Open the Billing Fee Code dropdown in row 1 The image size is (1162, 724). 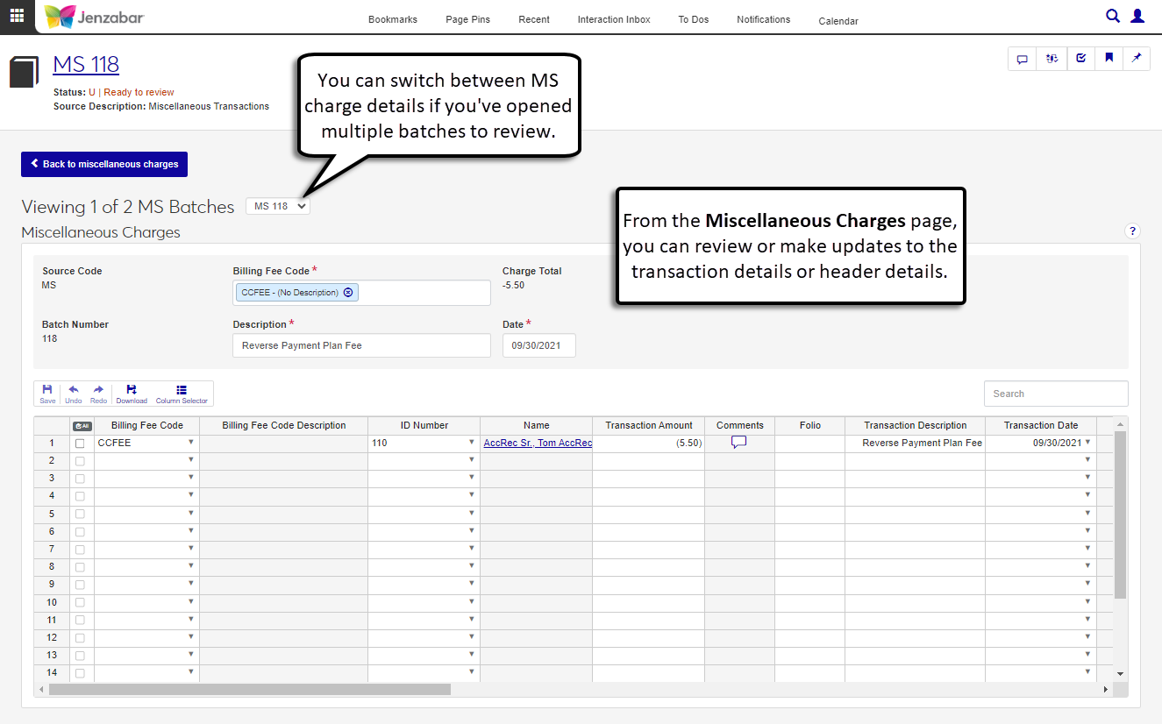tap(191, 443)
